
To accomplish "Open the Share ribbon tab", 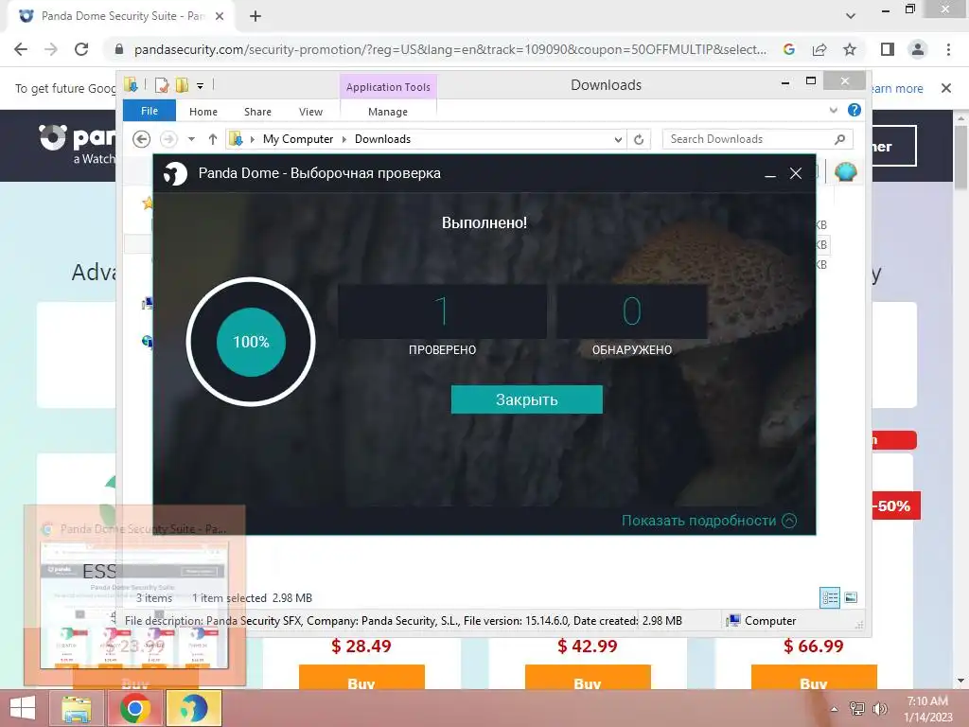I will (257, 112).
